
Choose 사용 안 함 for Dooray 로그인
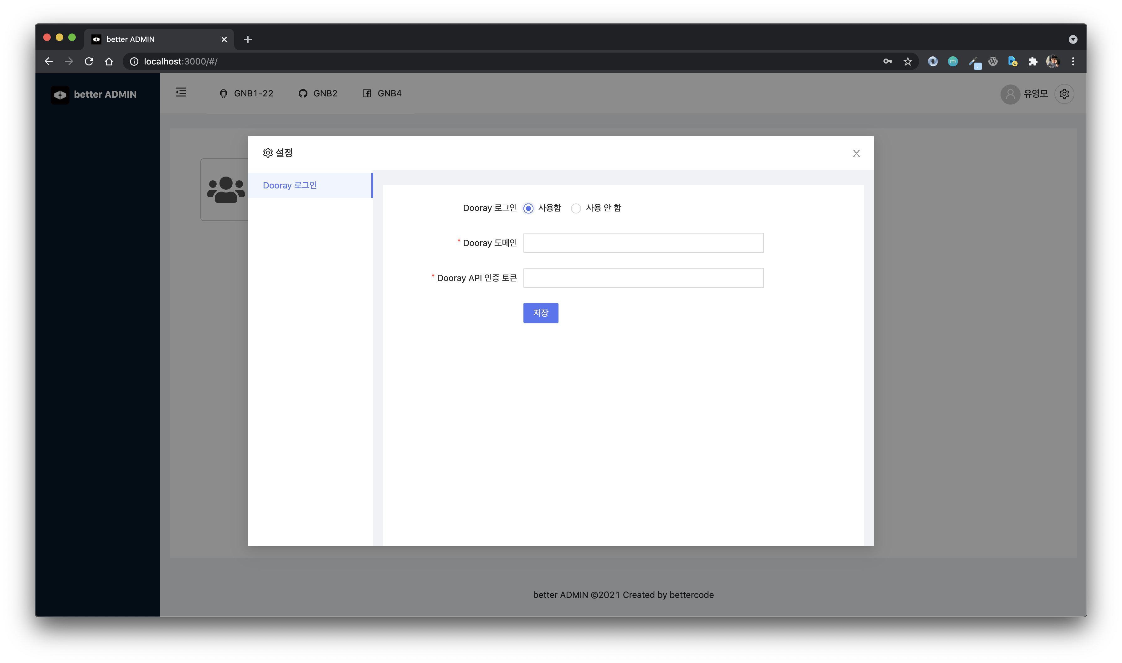coord(576,208)
